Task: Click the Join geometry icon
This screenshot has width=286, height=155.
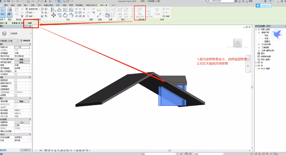Action: pos(27,16)
